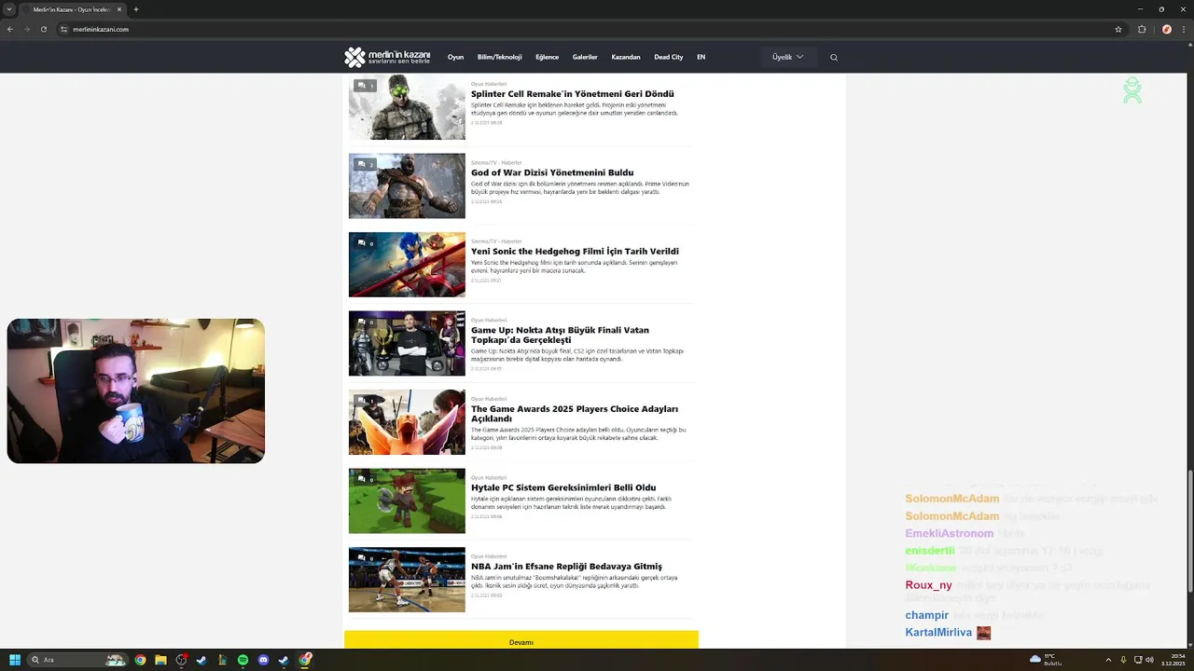The width and height of the screenshot is (1194, 671).
Task: Click the comment badge on Hytale article thumbnail
Action: pyautogui.click(x=365, y=479)
